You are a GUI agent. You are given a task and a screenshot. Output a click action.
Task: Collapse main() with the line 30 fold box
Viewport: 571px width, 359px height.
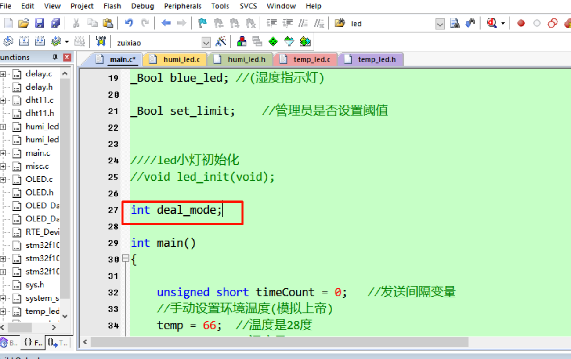pos(125,259)
